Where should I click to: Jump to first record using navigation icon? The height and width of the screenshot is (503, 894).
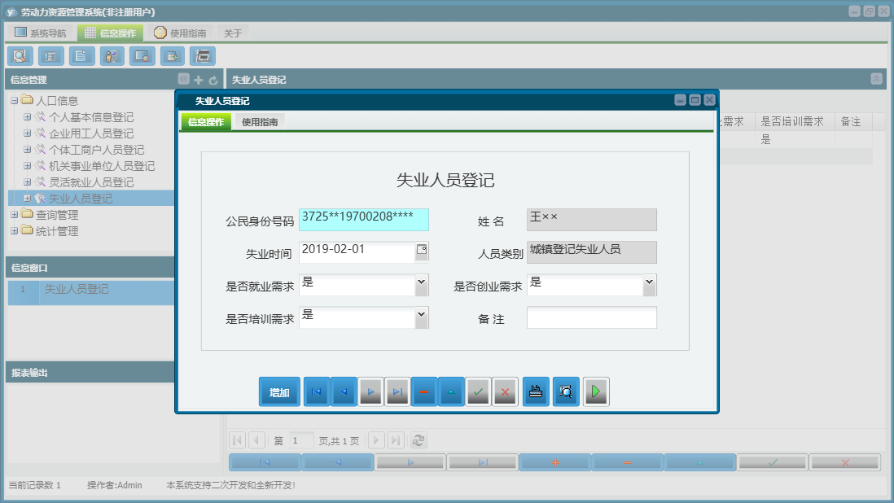pyautogui.click(x=316, y=391)
